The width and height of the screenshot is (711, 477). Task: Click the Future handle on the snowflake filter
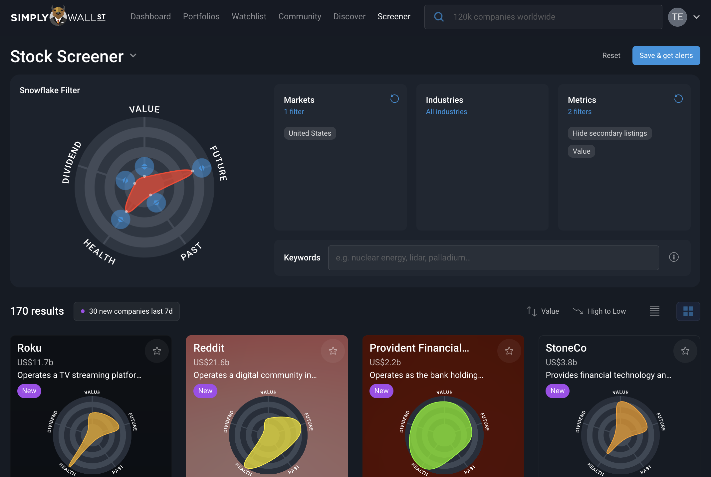point(202,168)
